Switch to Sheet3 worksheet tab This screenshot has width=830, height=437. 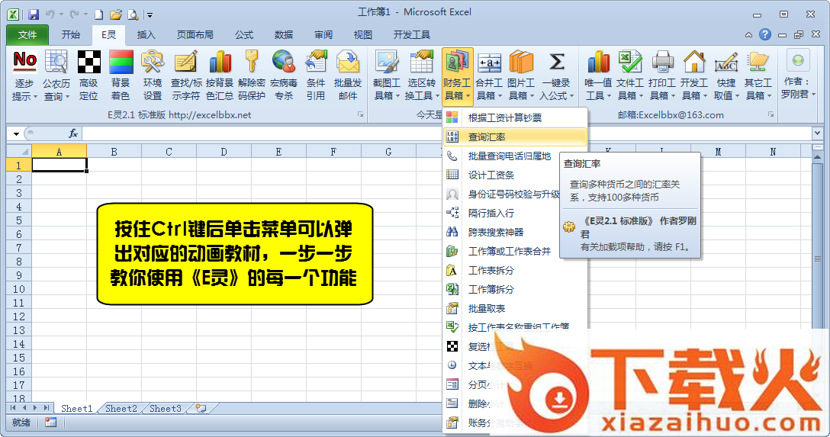(165, 409)
